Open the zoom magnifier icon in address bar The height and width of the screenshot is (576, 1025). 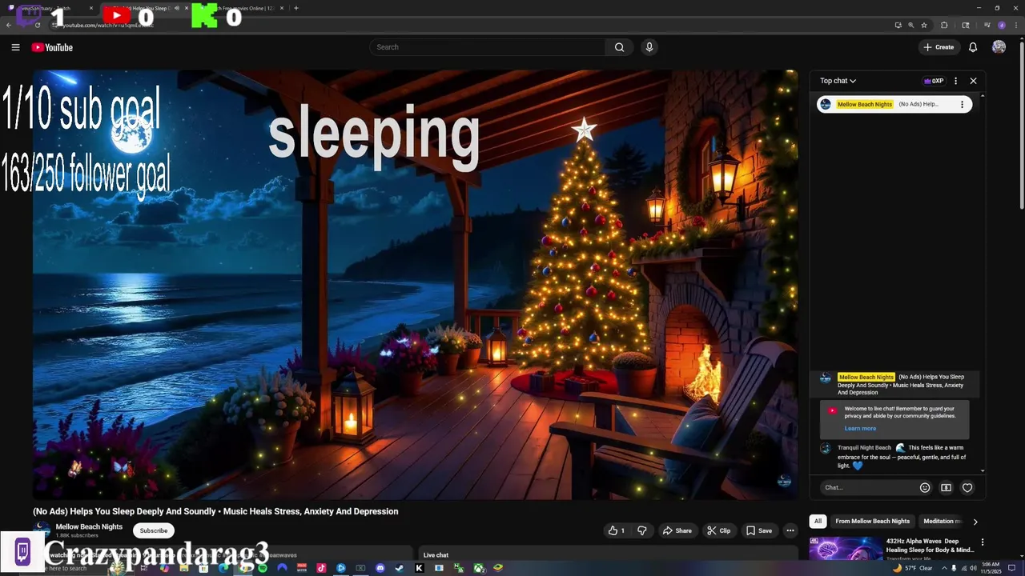click(x=911, y=25)
